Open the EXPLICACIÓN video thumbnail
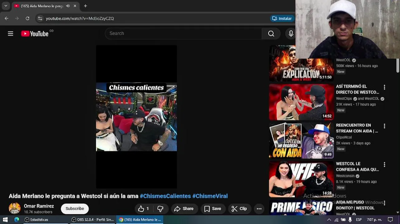This screenshot has height=224, width=400. [301, 63]
